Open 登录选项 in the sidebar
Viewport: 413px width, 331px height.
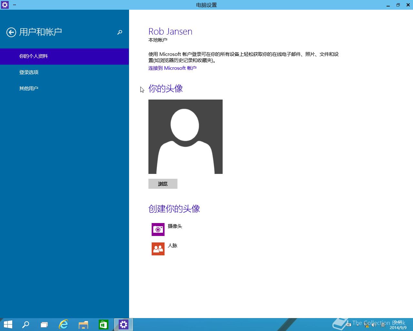coord(65,72)
